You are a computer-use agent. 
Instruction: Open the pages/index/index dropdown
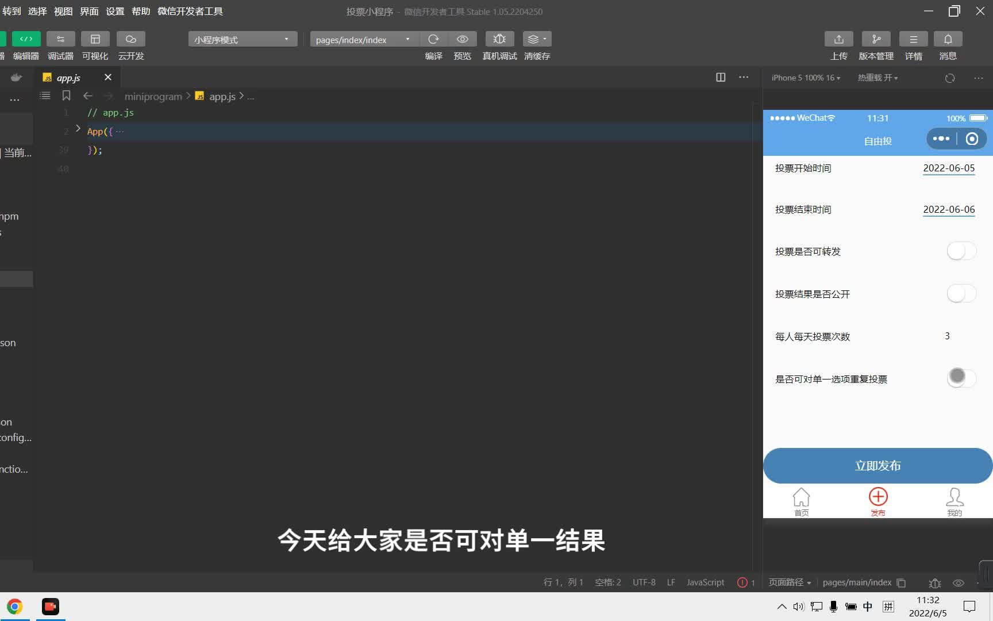pyautogui.click(x=363, y=39)
